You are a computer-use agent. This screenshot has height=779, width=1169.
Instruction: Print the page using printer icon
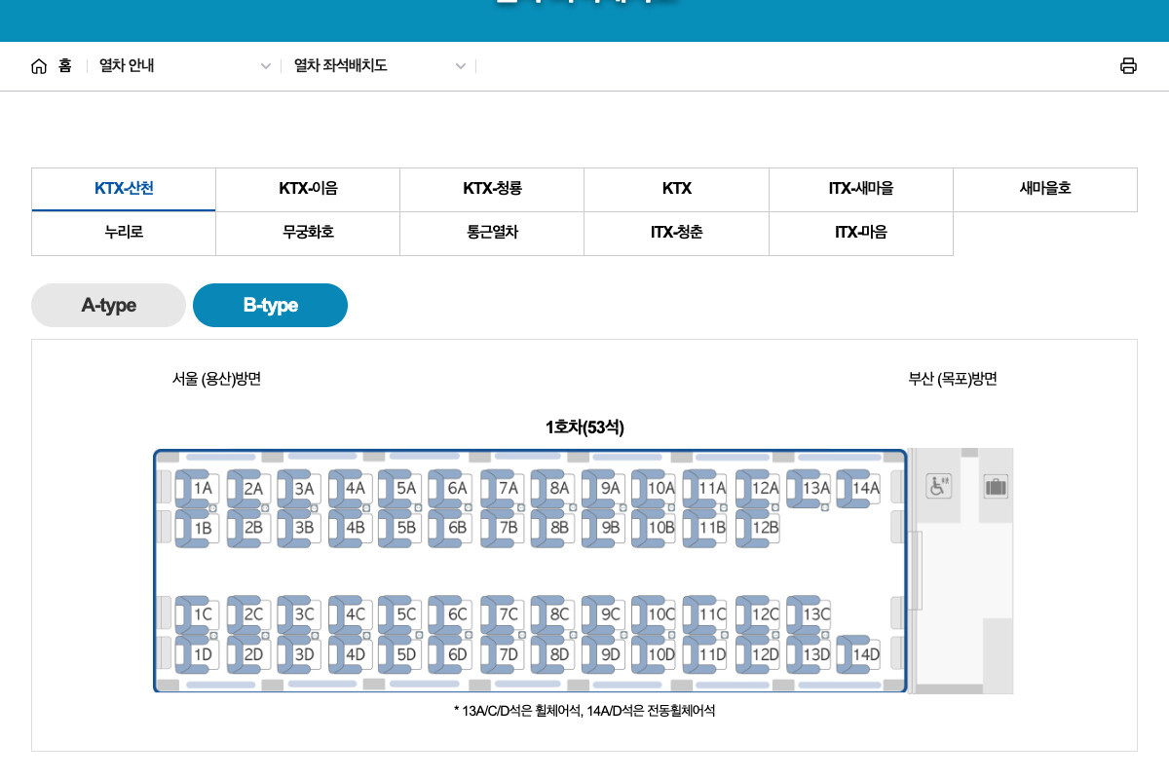pos(1128,66)
